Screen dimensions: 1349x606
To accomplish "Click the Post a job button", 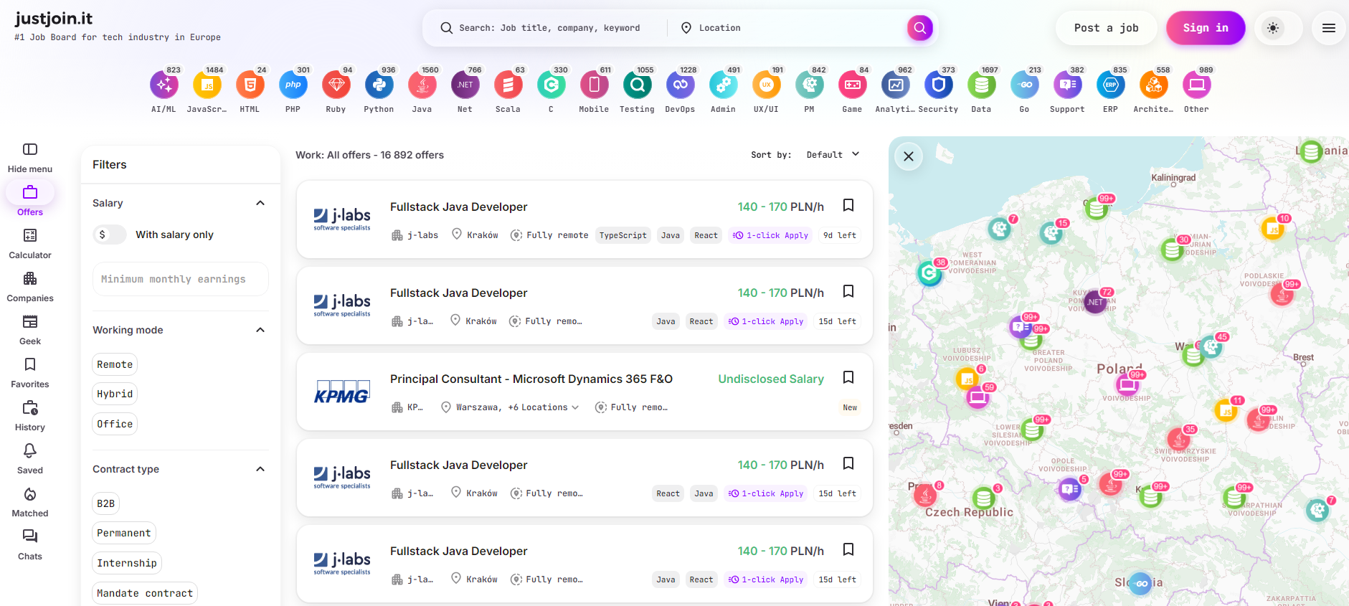I will pos(1106,28).
